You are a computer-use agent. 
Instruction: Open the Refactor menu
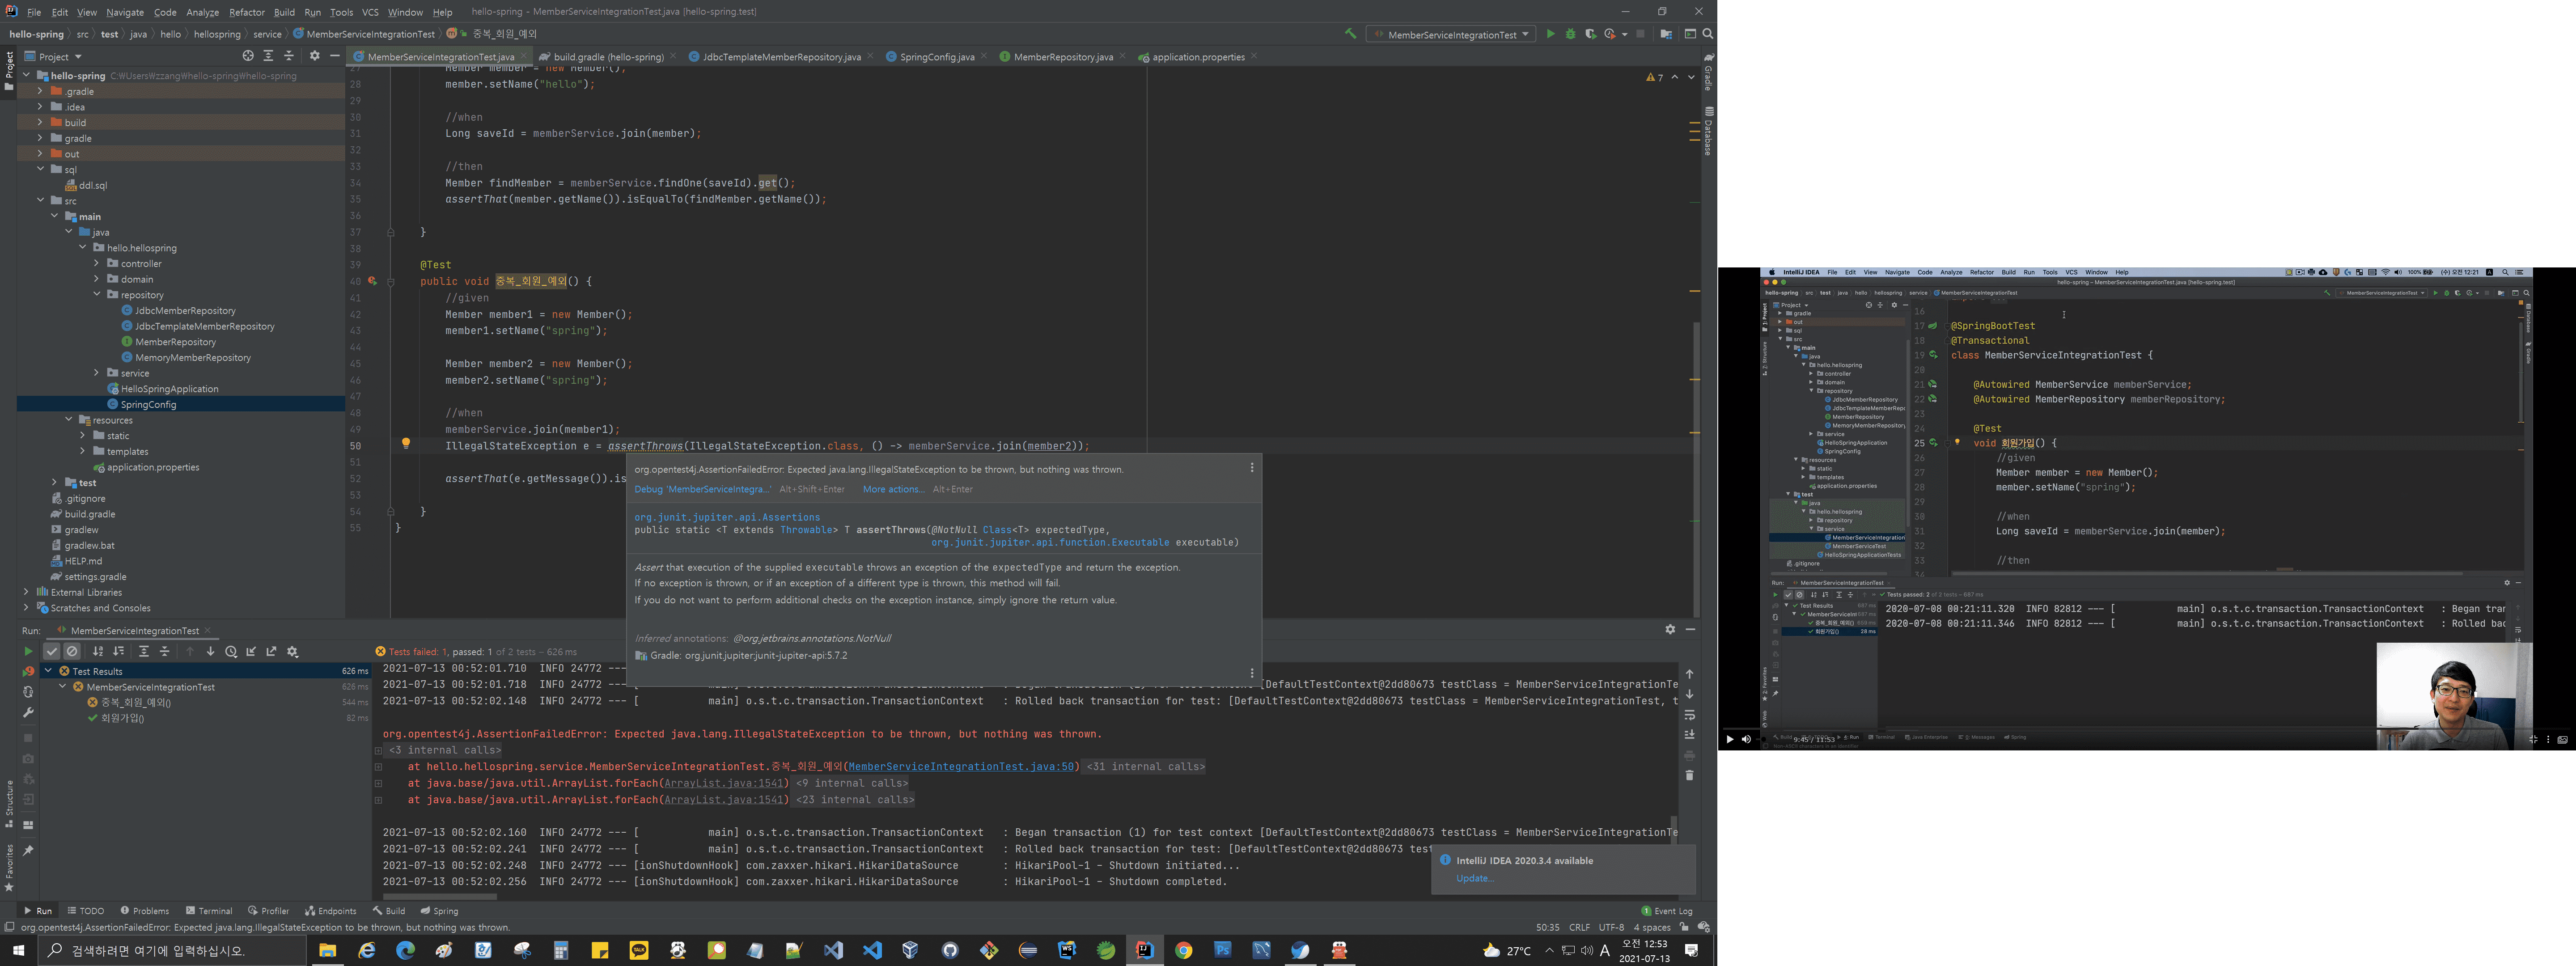click(246, 12)
